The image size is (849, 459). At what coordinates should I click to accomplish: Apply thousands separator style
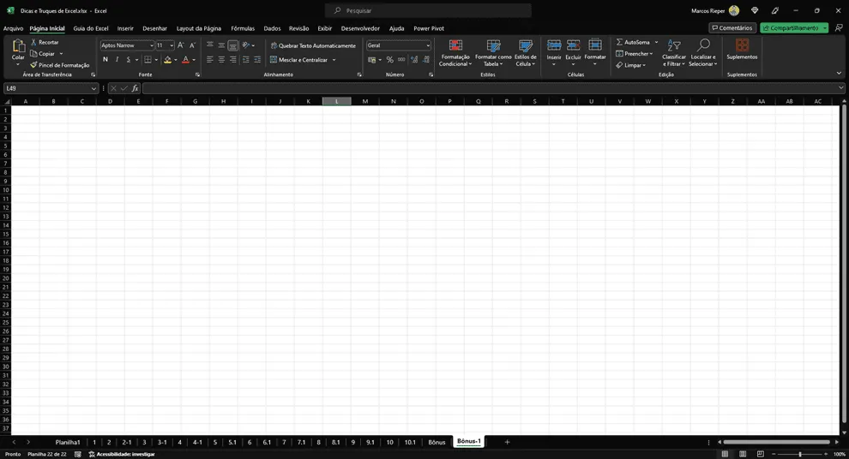point(401,60)
